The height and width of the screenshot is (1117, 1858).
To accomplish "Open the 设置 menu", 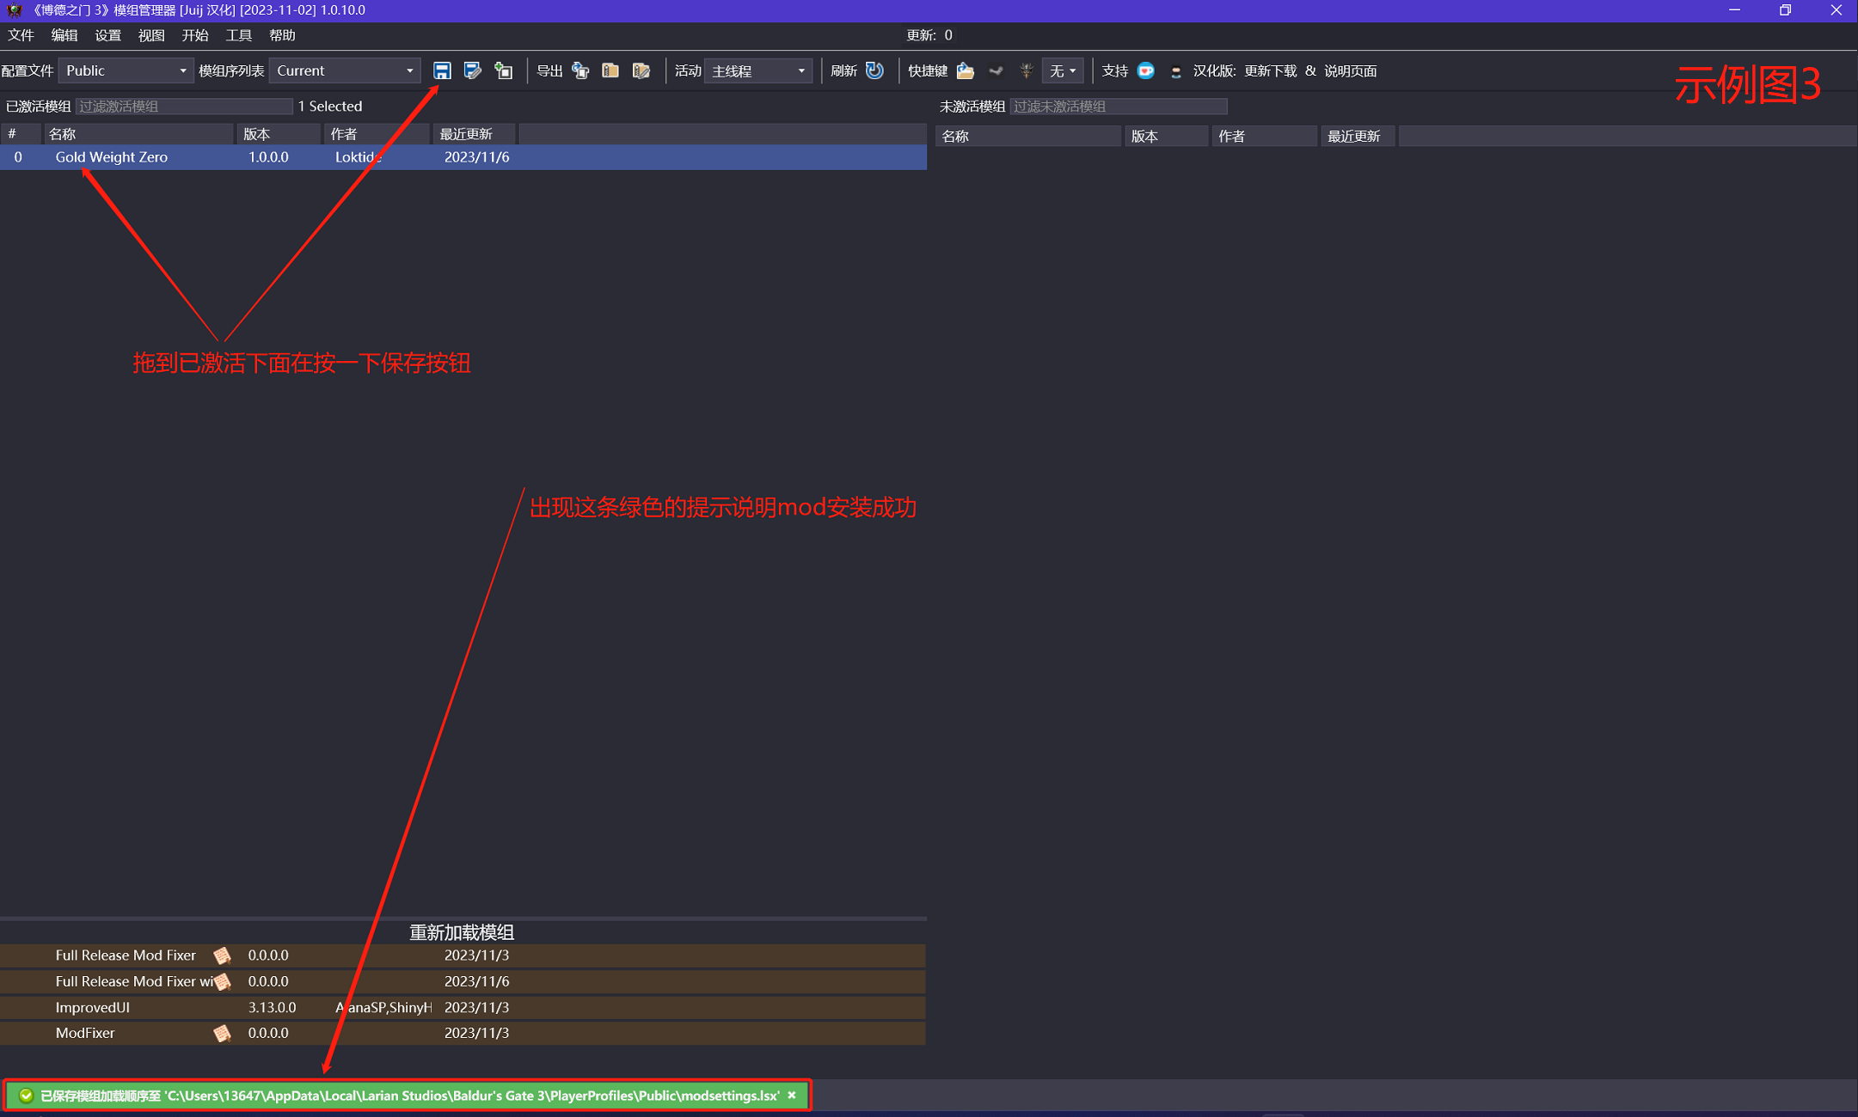I will (x=107, y=35).
